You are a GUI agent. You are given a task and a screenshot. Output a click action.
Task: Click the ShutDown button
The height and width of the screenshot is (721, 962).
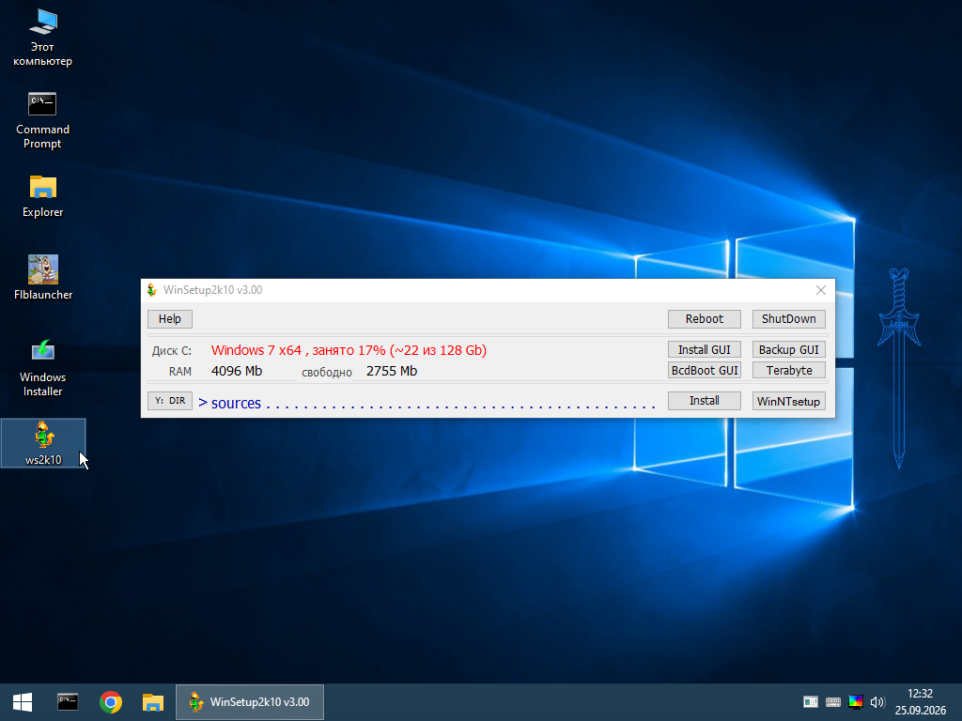(789, 319)
